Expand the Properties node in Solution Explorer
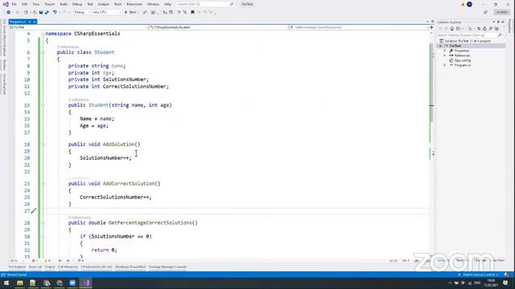This screenshot has width=515, height=289. click(445, 51)
